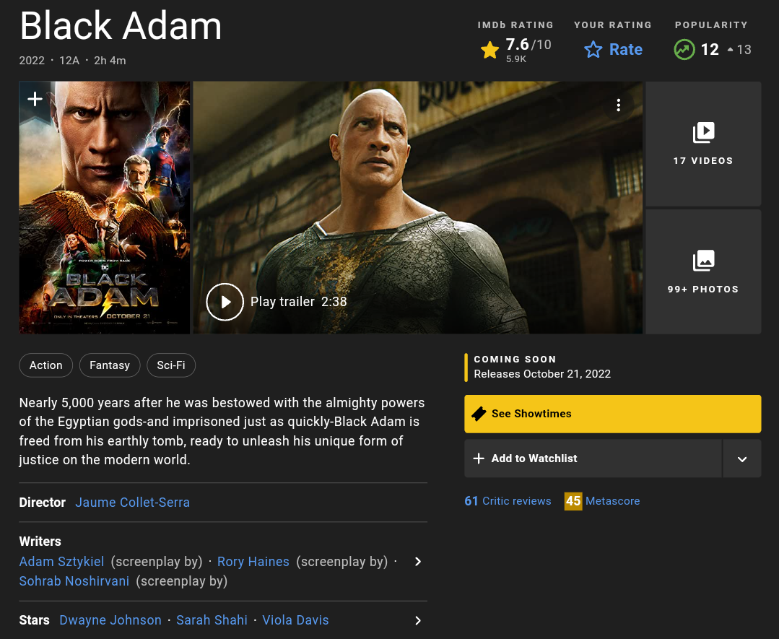The width and height of the screenshot is (779, 639).
Task: Expand the full Stars cast arrow
Action: coord(418,621)
